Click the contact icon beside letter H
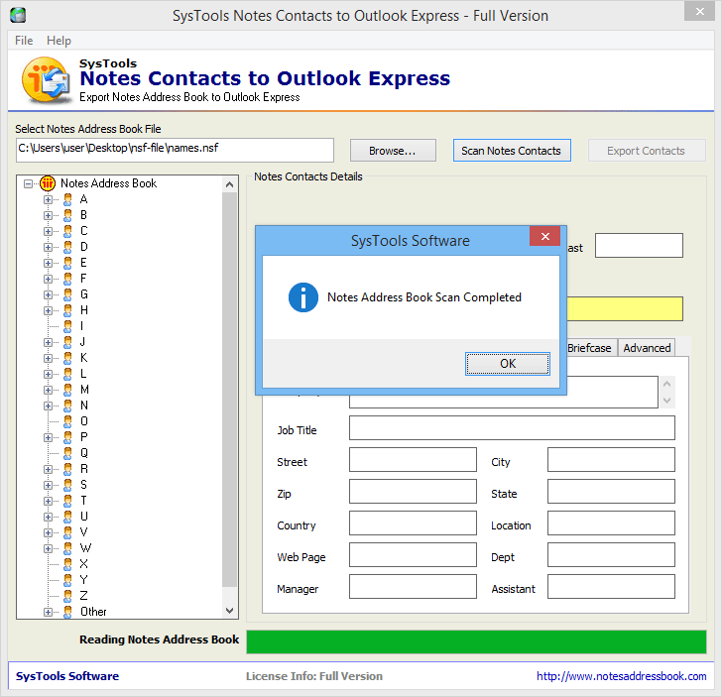Image resolution: width=722 pixels, height=697 pixels. 67,310
